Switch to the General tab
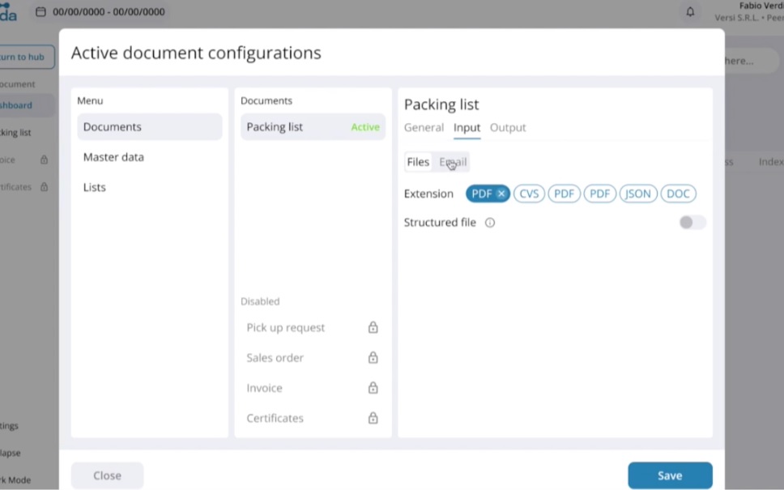Screen dimensions: 784x490 (x=424, y=128)
